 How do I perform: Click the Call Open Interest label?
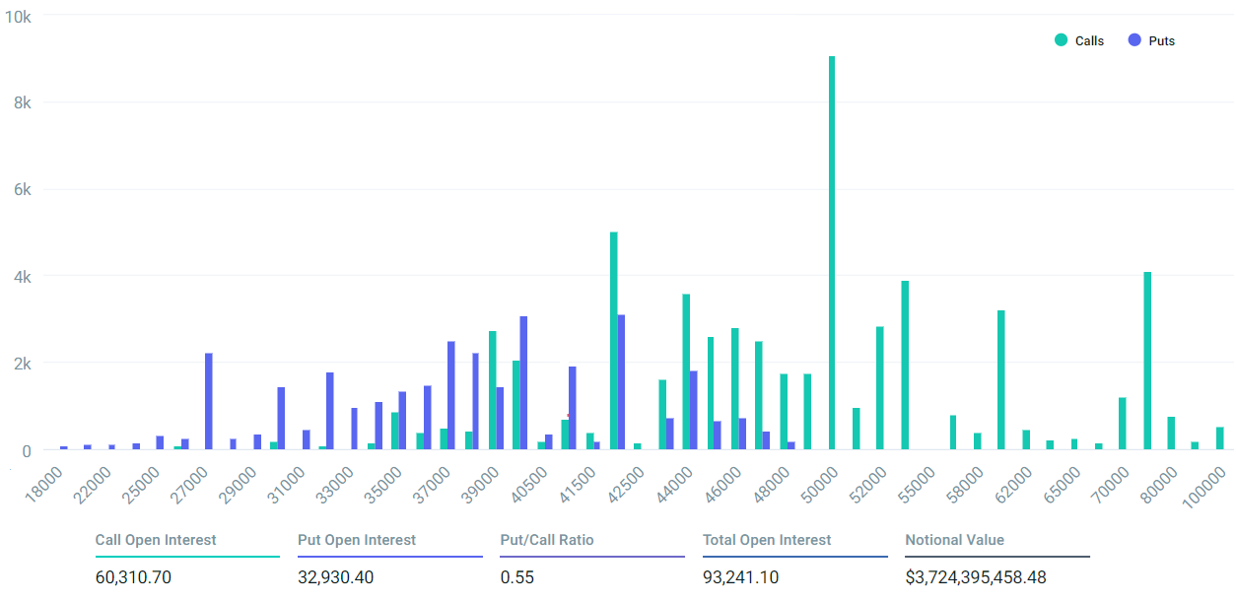[156, 540]
